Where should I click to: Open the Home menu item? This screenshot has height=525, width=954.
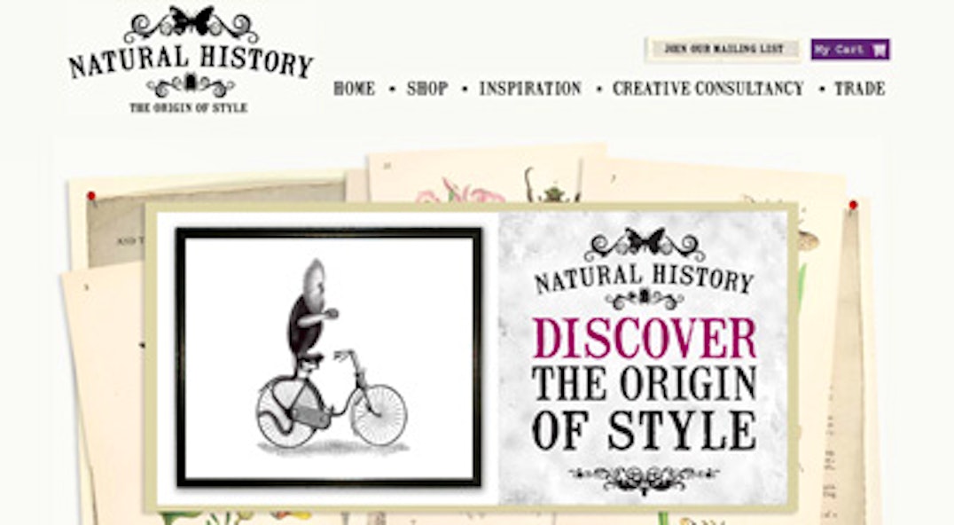[354, 89]
